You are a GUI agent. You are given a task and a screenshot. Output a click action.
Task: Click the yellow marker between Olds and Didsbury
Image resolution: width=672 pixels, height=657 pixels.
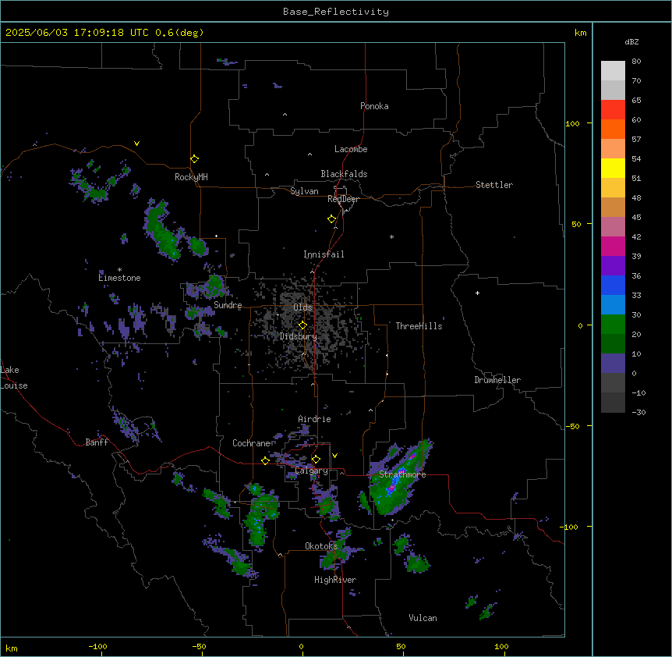point(302,325)
